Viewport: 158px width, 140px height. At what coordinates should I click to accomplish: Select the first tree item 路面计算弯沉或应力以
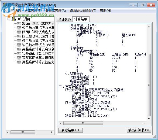38,23
